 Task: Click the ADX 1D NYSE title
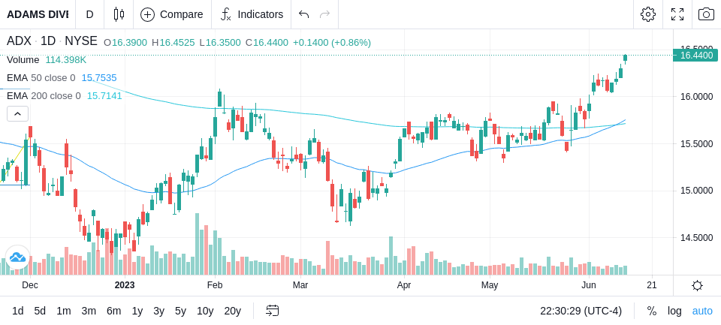52,41
